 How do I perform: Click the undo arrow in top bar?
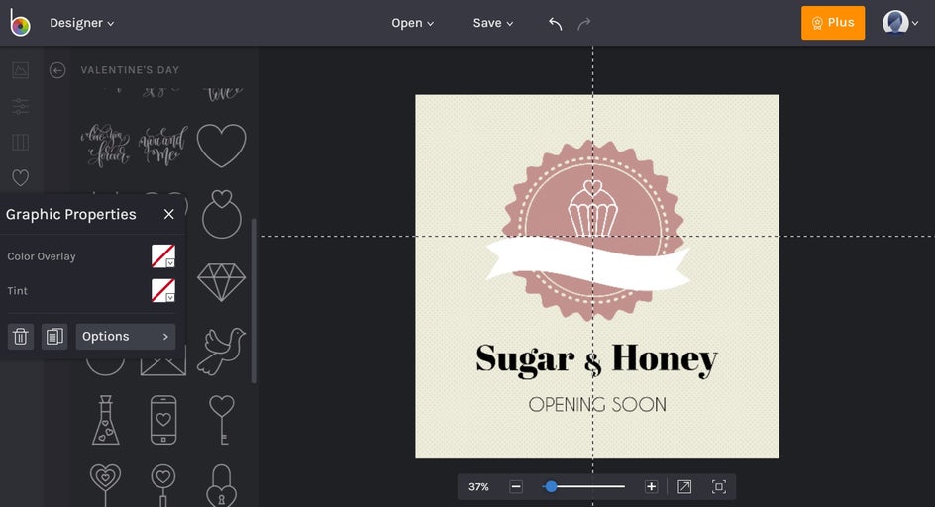(x=556, y=23)
